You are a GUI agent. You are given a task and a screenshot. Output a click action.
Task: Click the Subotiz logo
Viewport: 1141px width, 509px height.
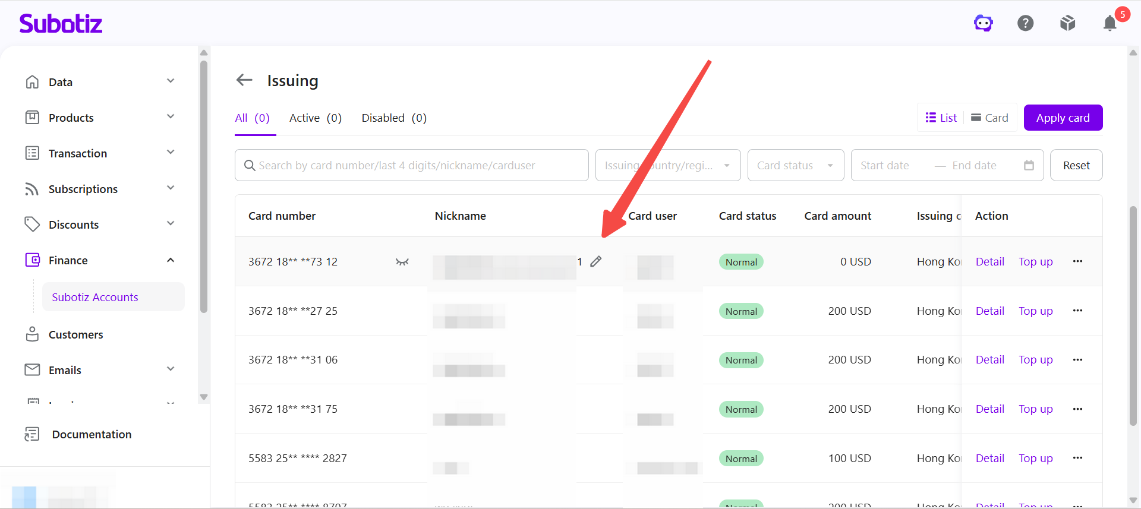tap(61, 23)
